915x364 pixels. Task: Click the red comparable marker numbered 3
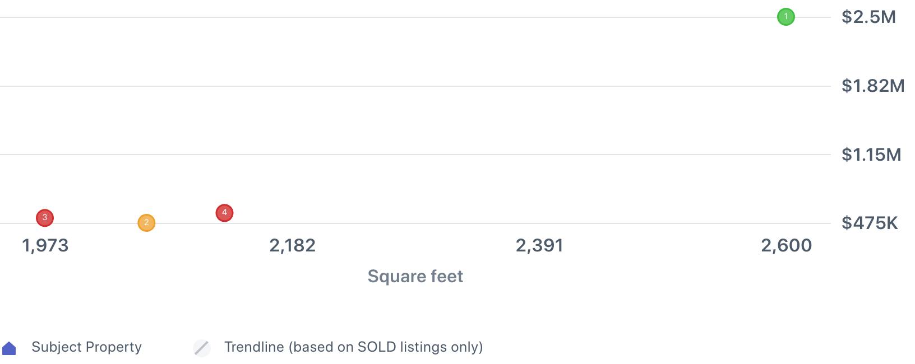(x=45, y=218)
